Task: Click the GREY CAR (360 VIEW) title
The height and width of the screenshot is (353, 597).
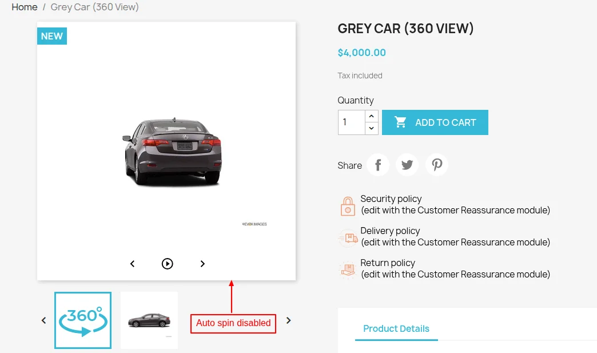Action: (x=405, y=29)
